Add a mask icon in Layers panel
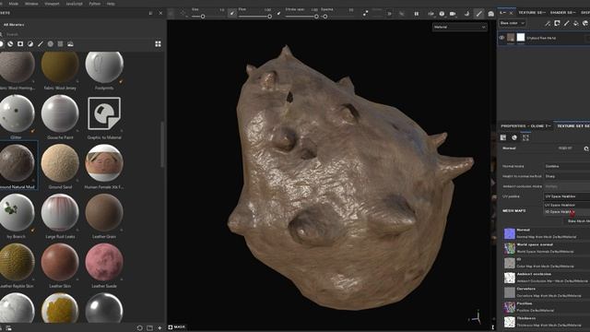590x332 pixels. [557, 23]
